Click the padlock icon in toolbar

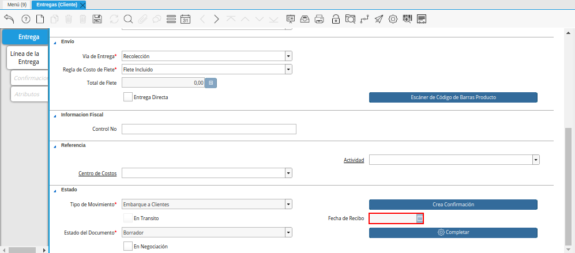[335, 19]
